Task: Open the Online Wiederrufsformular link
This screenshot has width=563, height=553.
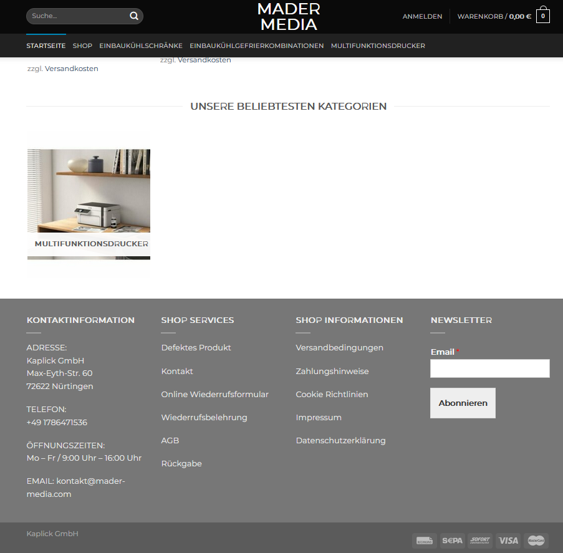Action: click(215, 394)
